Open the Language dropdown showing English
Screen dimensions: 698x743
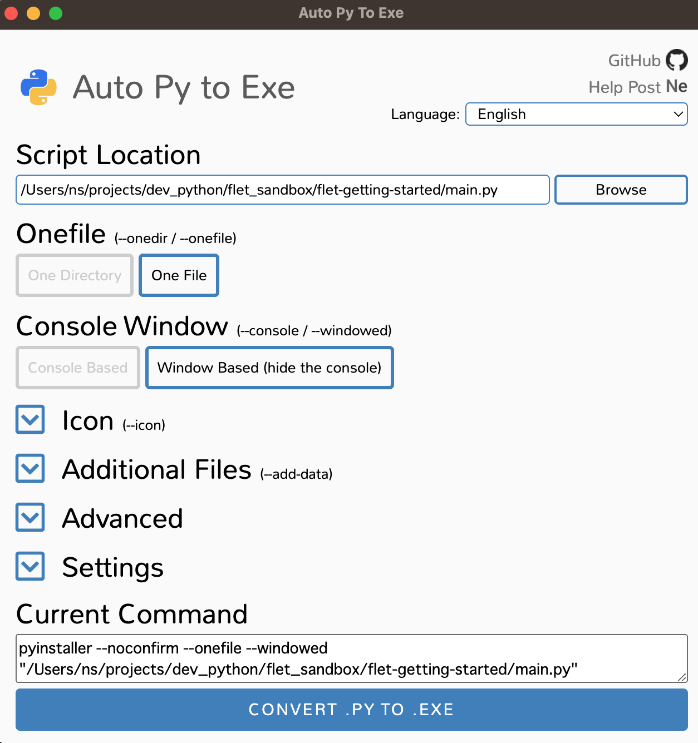[x=577, y=114]
